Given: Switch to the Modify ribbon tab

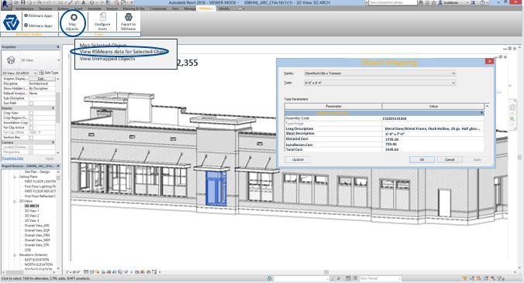Looking at the screenshot, I should pos(224,9).
